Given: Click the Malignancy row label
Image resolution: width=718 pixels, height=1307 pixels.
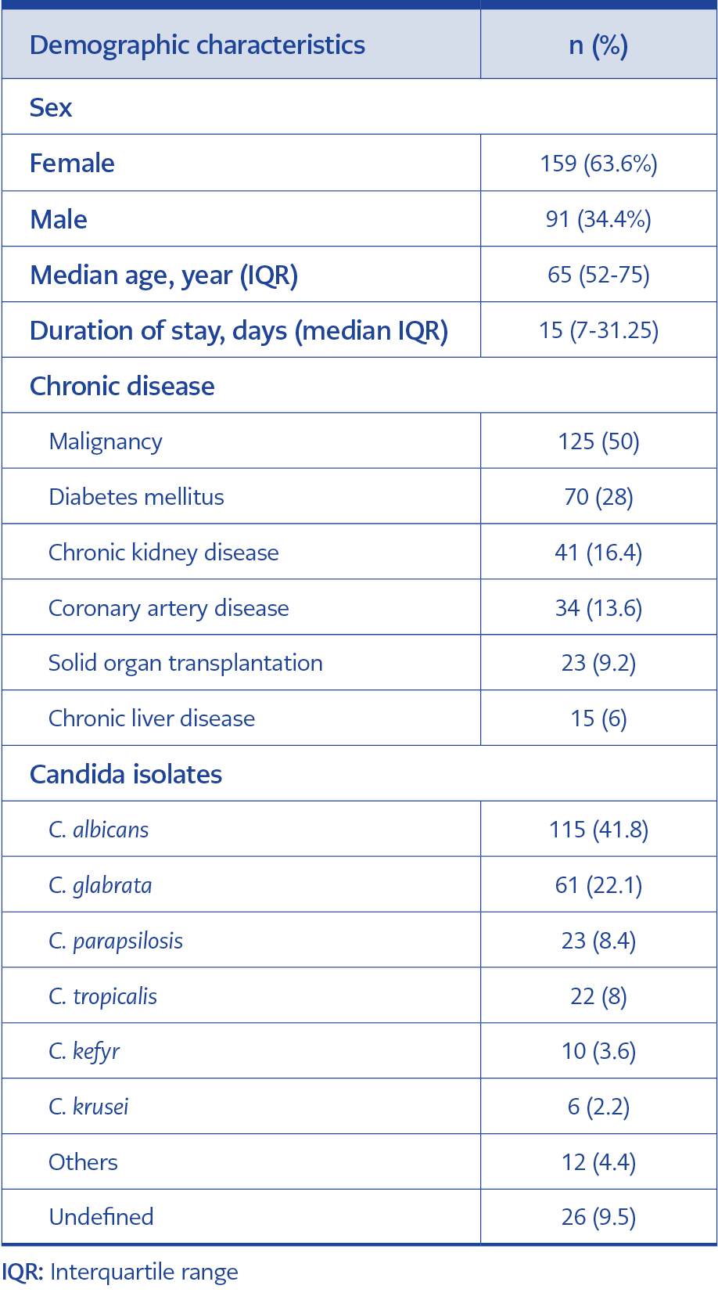Looking at the screenshot, I should coord(106,442).
